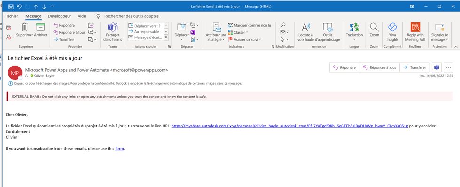The width and height of the screenshot is (460, 187).
Task: Open the unsubscribe 'form' link
Action: (119, 149)
